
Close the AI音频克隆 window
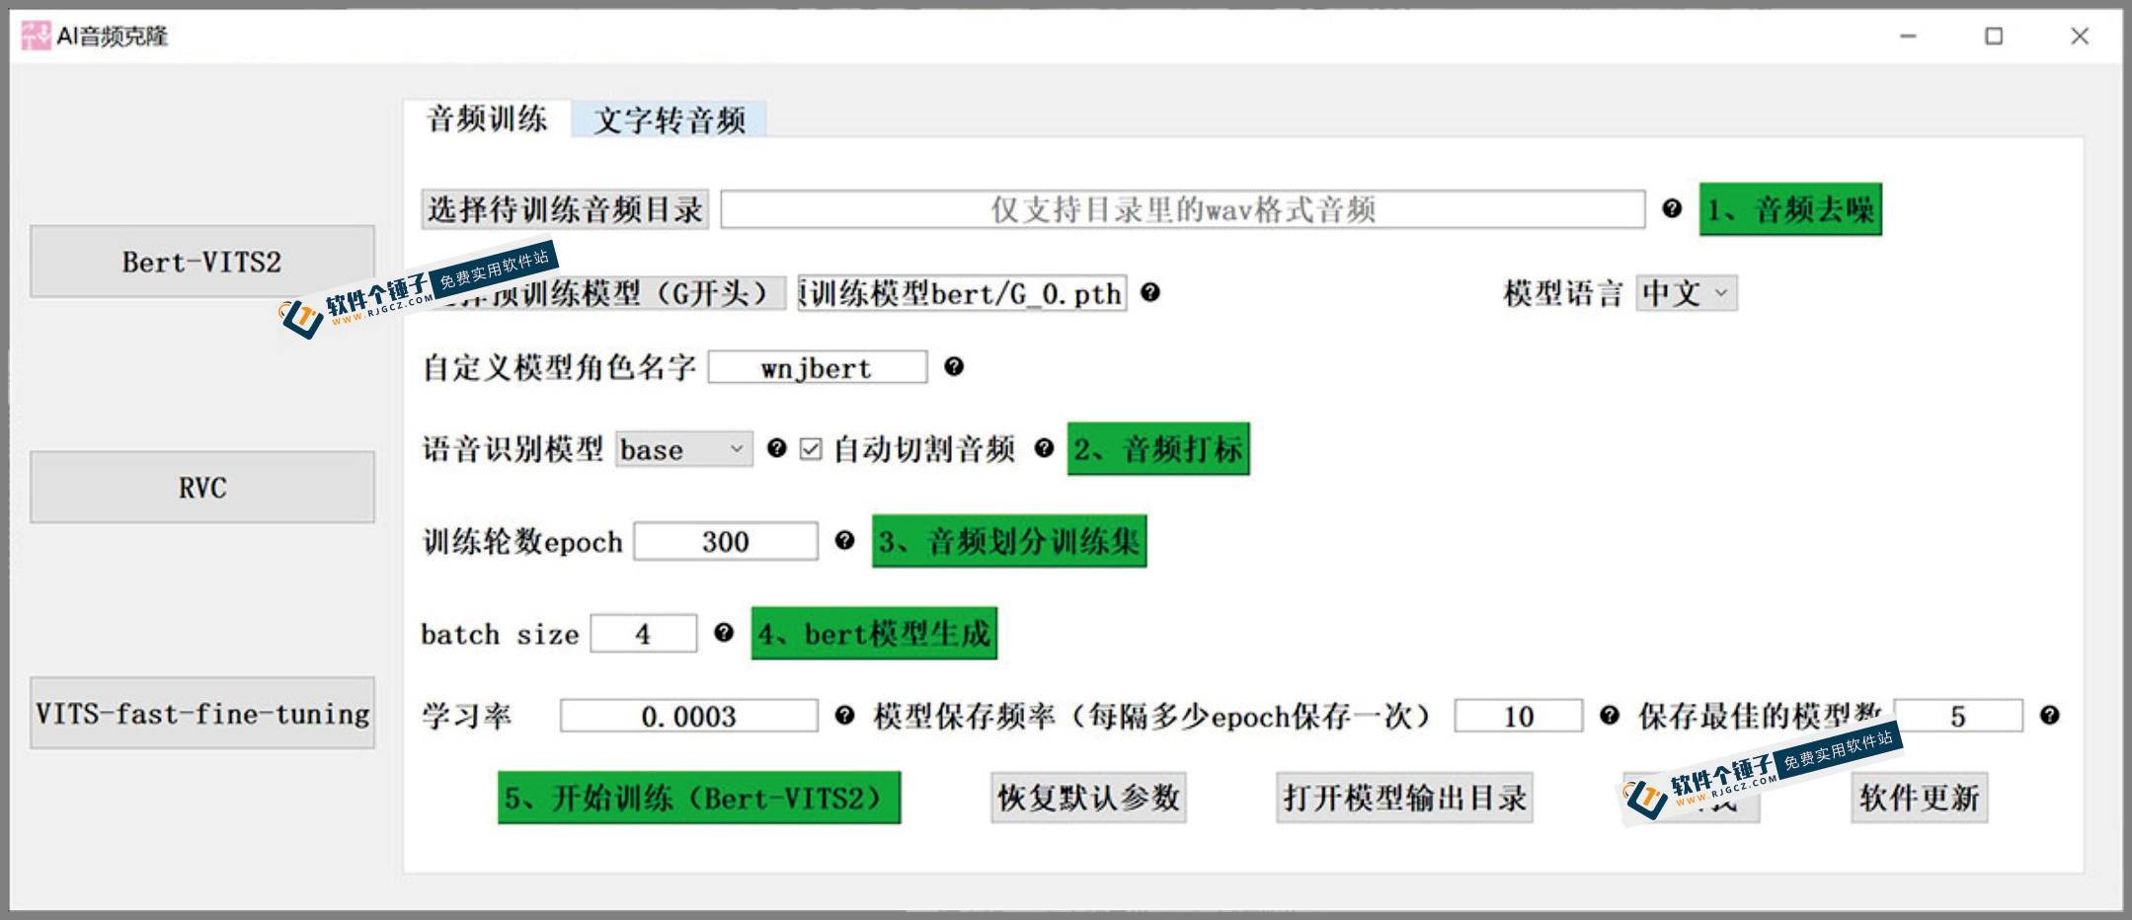[2080, 36]
